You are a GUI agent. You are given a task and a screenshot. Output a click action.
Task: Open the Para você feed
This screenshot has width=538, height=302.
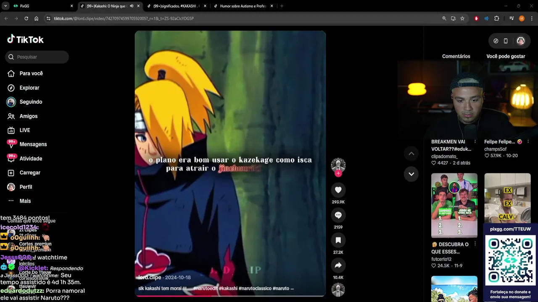(x=31, y=73)
